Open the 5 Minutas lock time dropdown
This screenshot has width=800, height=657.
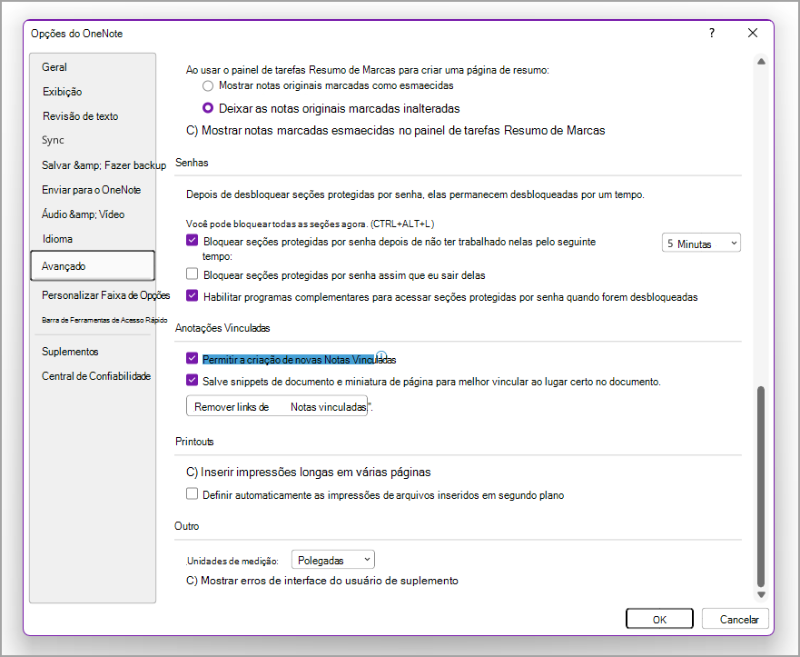[701, 244]
